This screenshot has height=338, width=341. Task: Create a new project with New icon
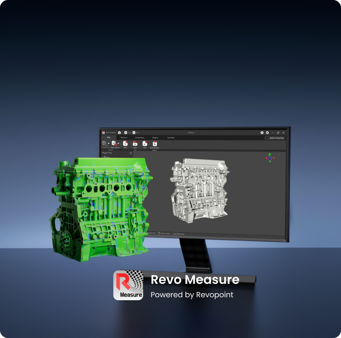click(125, 143)
